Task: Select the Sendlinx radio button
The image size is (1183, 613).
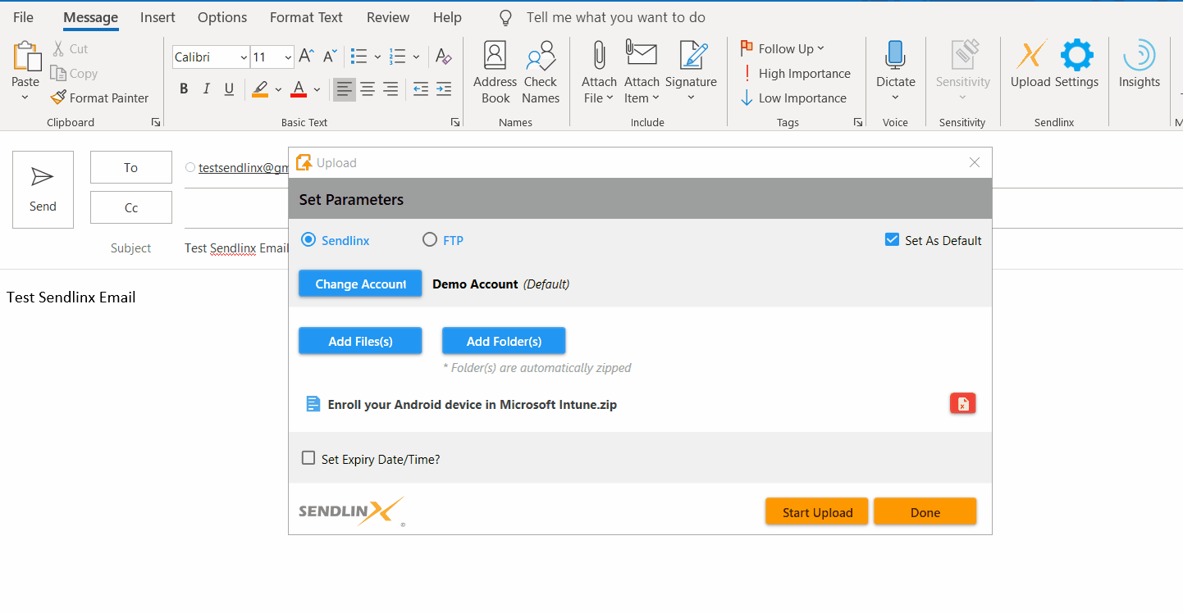Action: tap(308, 240)
